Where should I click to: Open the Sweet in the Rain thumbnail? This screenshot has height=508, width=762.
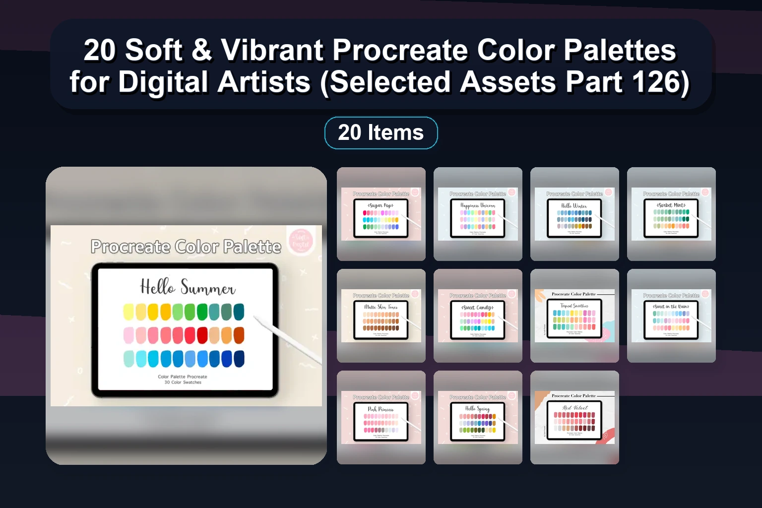tap(671, 316)
